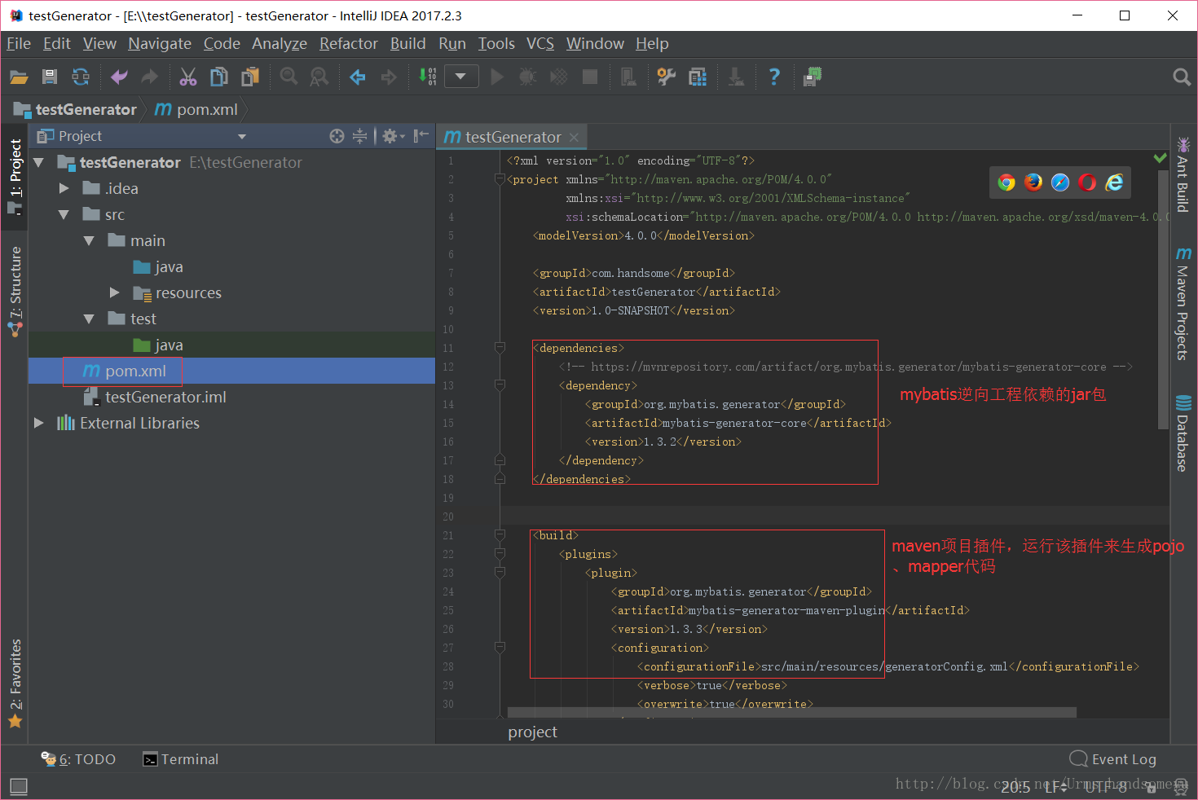
Task: Close the testGenerator editor tab
Action: coord(574,137)
